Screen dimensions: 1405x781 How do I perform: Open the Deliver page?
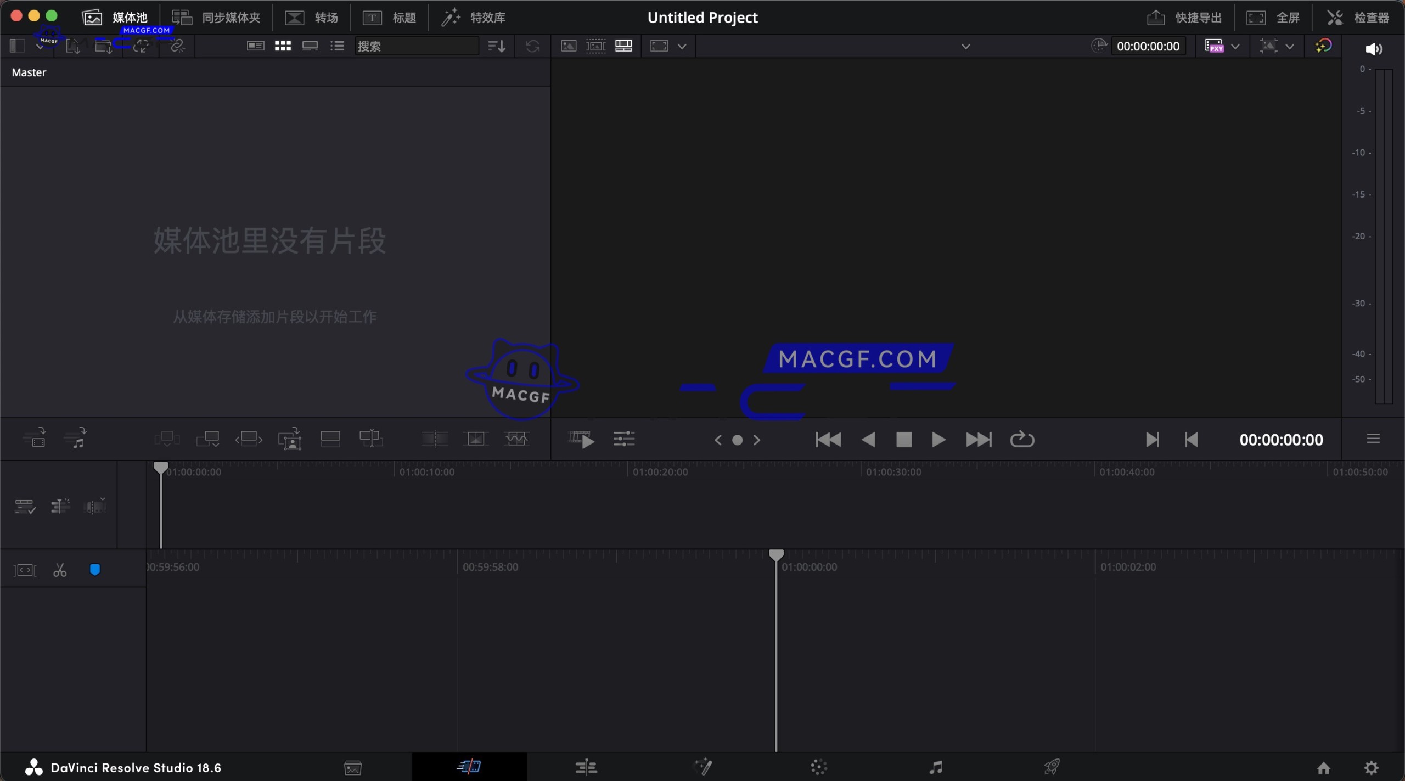coord(1051,767)
